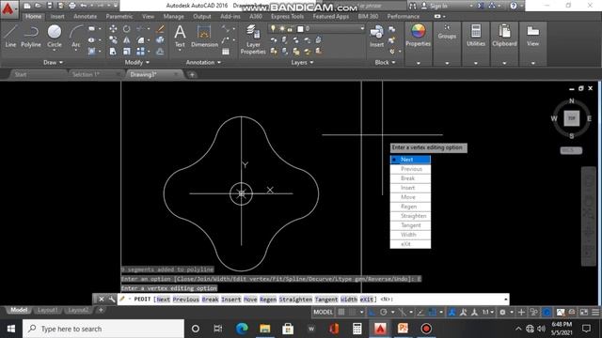The width and height of the screenshot is (602, 338).
Task: Click the Mirror tool in Modify panel
Action: pyautogui.click(x=127, y=39)
